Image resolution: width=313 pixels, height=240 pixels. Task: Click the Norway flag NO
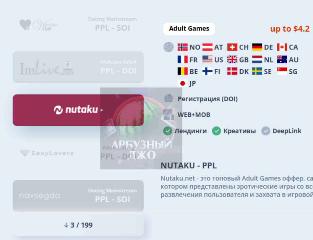click(183, 47)
